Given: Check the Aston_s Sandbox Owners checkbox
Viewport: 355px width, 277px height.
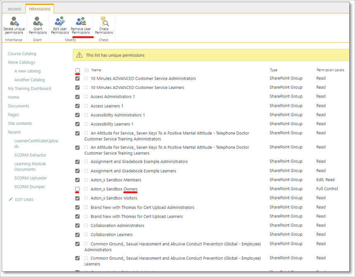Looking at the screenshot, I should pos(77,189).
